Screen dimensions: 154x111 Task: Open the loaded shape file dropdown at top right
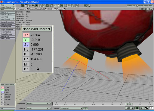140,6
